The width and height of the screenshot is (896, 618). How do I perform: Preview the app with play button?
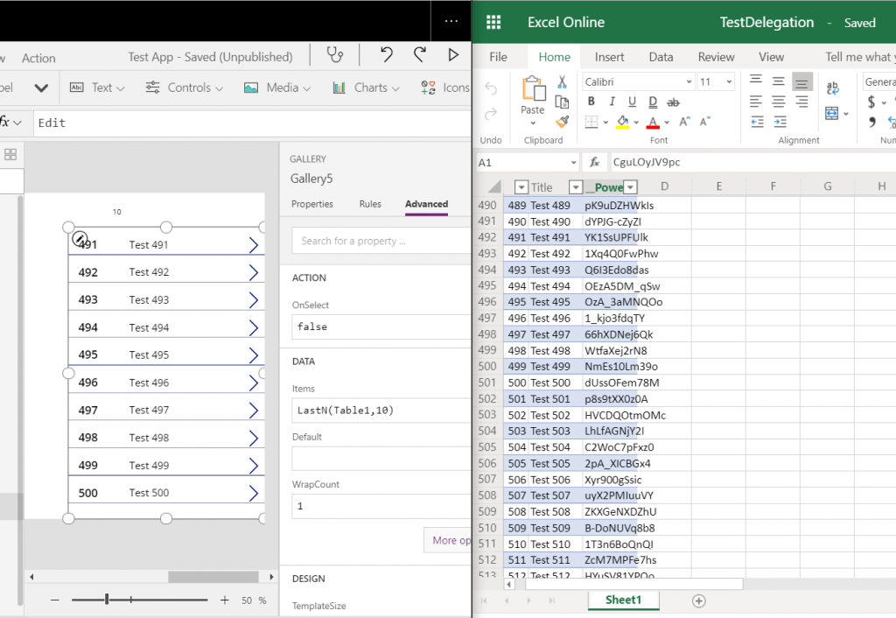pyautogui.click(x=454, y=55)
